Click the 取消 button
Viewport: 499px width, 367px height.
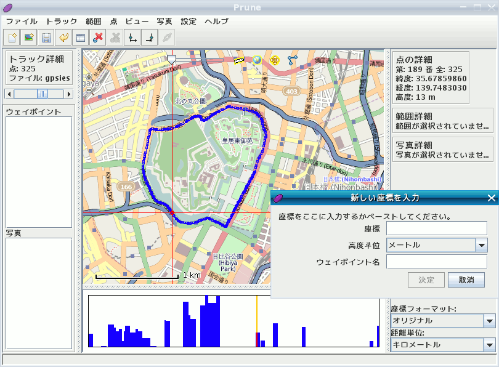pyautogui.click(x=466, y=280)
